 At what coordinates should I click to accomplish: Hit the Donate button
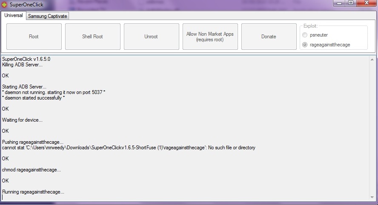click(x=269, y=37)
